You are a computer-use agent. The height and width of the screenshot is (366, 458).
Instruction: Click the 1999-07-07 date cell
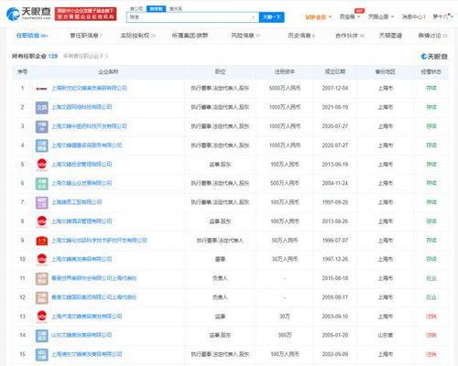coord(335,241)
